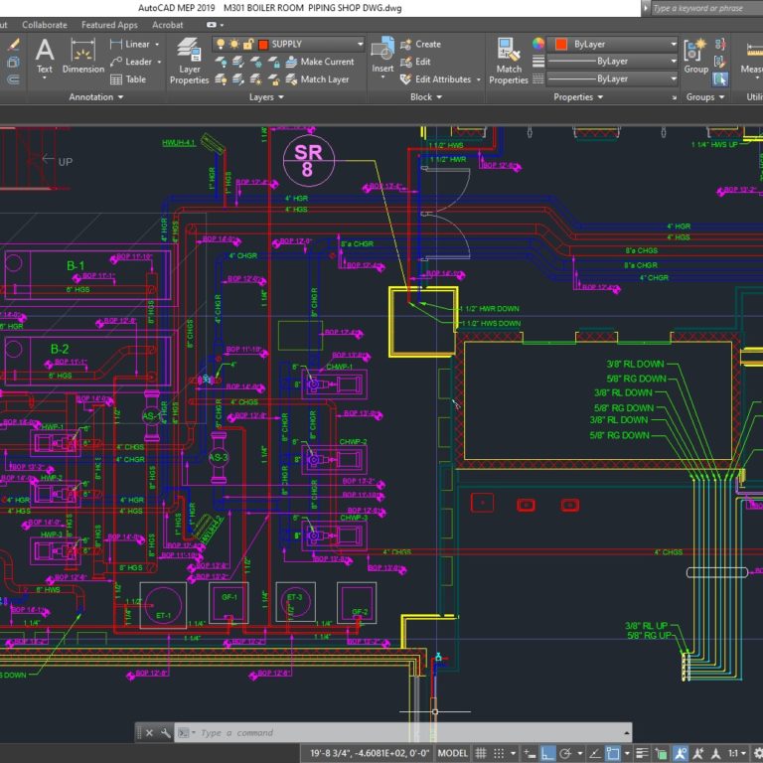Click the red SUPPLY layer color swatch
This screenshot has height=763, width=763.
(x=263, y=44)
